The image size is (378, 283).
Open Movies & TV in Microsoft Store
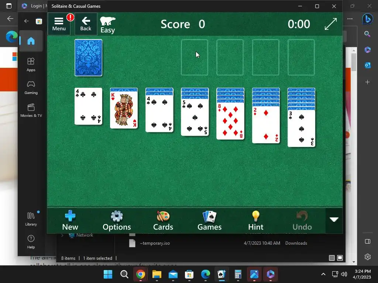[31, 111]
